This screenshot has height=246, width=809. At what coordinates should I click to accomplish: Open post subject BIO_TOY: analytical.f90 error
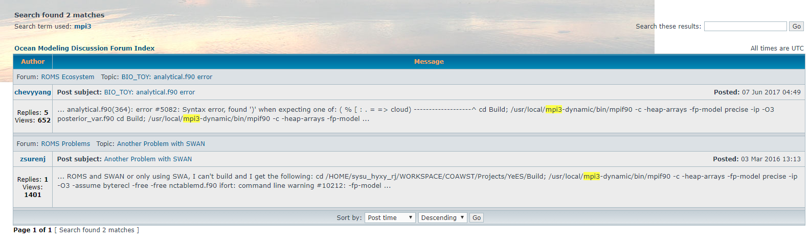click(x=149, y=92)
